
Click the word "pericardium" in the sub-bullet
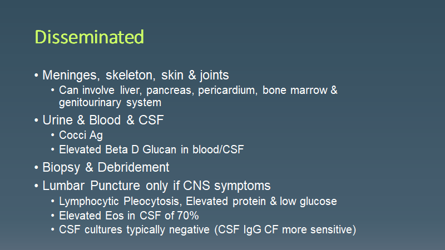pos(226,91)
